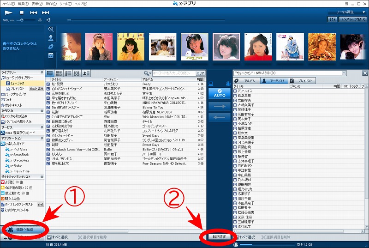This screenshot has width=369, height=248.
Task: Click the left-arrow import from device button
Action: [x=220, y=117]
